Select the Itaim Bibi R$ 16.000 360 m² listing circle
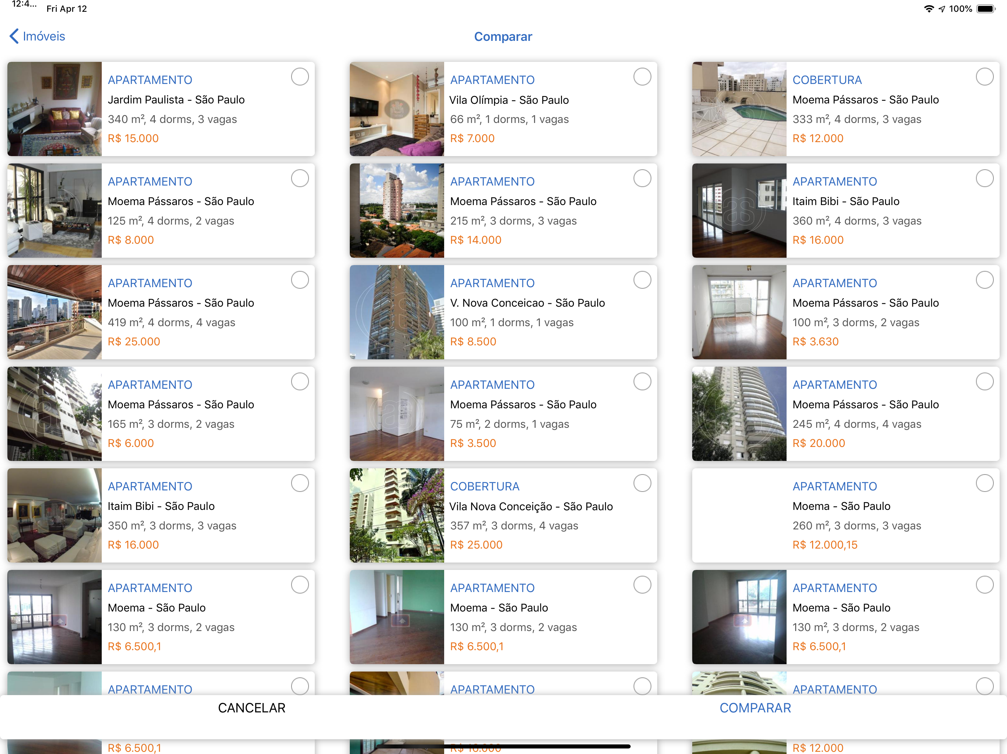1007x754 pixels. [985, 178]
